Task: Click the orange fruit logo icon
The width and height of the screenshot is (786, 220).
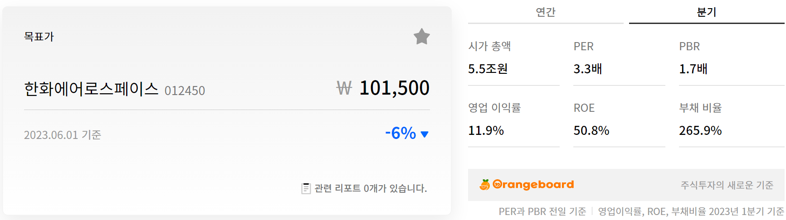Action: [485, 185]
